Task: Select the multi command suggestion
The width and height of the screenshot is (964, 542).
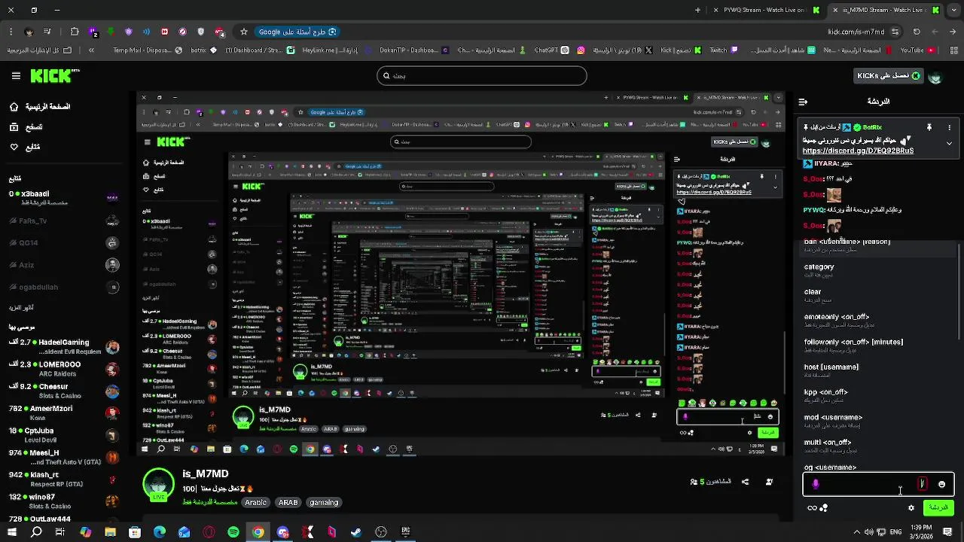Action: (877, 446)
